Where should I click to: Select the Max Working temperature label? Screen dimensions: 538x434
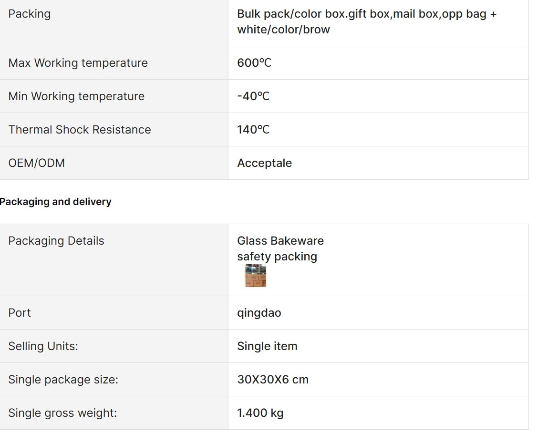click(78, 63)
